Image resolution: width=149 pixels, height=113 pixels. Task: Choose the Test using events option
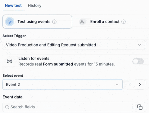coord(37,22)
